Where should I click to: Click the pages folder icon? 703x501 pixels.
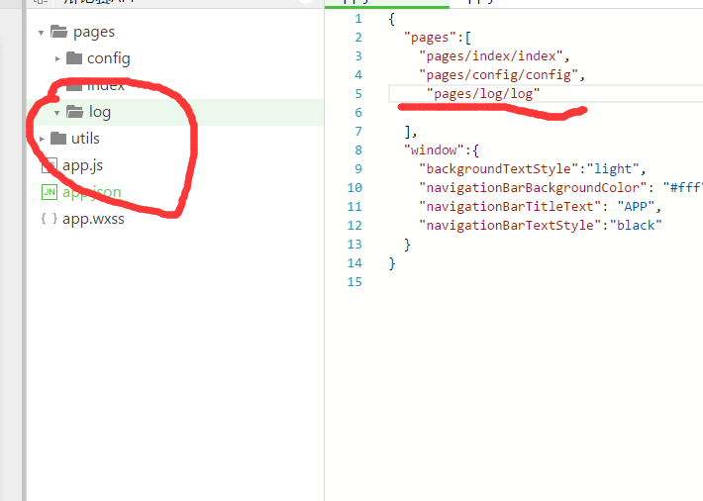(x=58, y=32)
